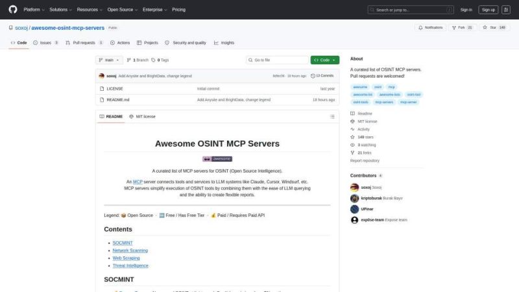Open the soxoj owner profile link

click(x=21, y=28)
